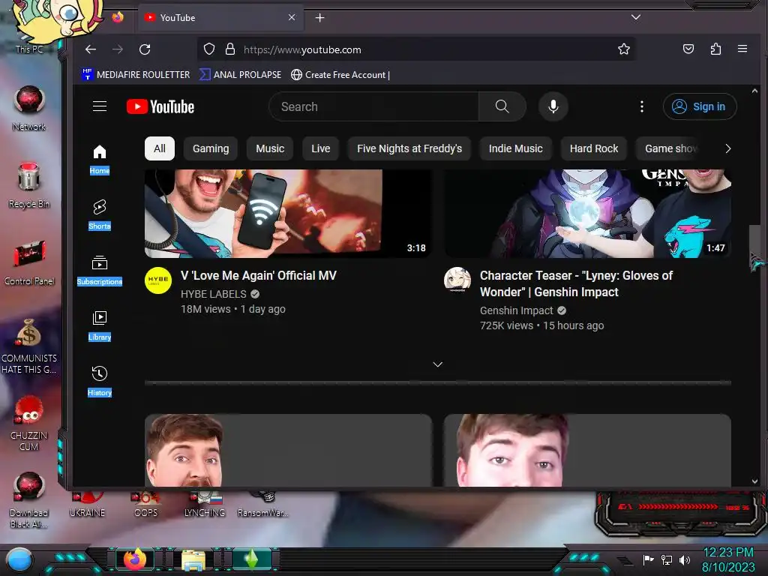This screenshot has height=576, width=768.
Task: Click the Sign in button
Action: [x=700, y=106]
